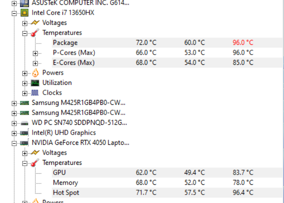Expand the P-Cores (Max) temperature row
The height and width of the screenshot is (203, 284).
pyautogui.click(x=35, y=53)
